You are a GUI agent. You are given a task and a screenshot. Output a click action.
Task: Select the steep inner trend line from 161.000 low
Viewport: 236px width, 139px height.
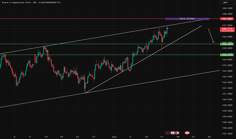pyautogui.click(x=143, y=60)
